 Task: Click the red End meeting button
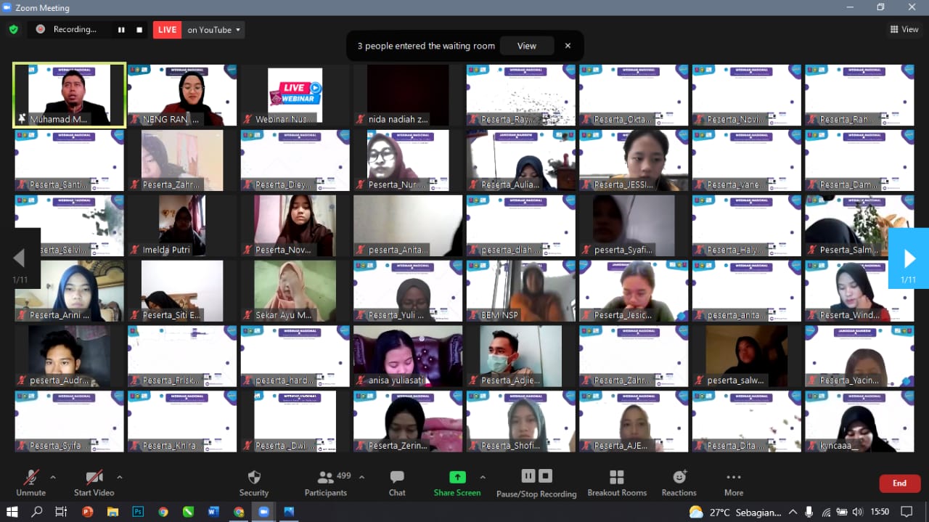(x=899, y=484)
